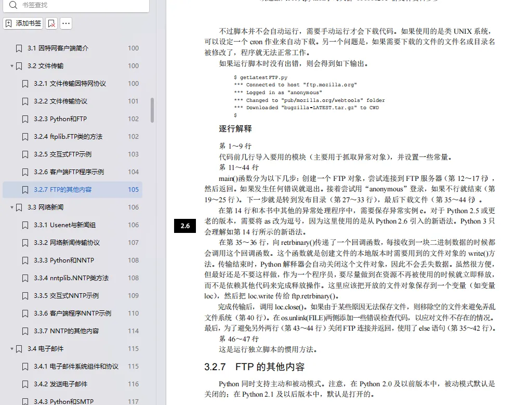Open bookmark 3.3.4 nntplib.NNTP类方法
The height and width of the screenshot is (405, 515).
71,278
